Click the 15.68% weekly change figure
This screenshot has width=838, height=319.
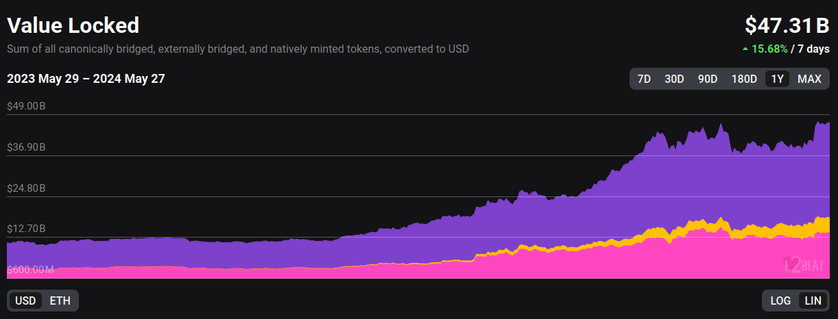pyautogui.click(x=769, y=49)
